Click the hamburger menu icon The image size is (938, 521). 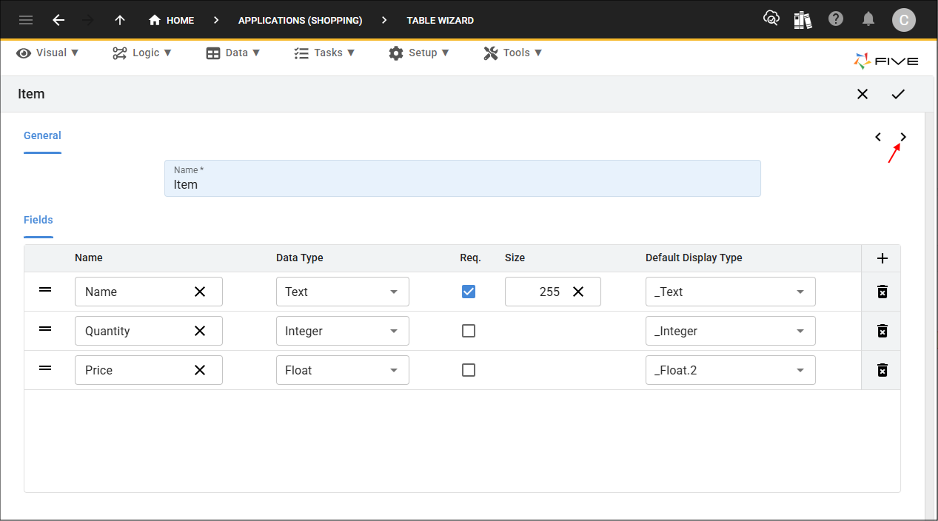click(26, 20)
